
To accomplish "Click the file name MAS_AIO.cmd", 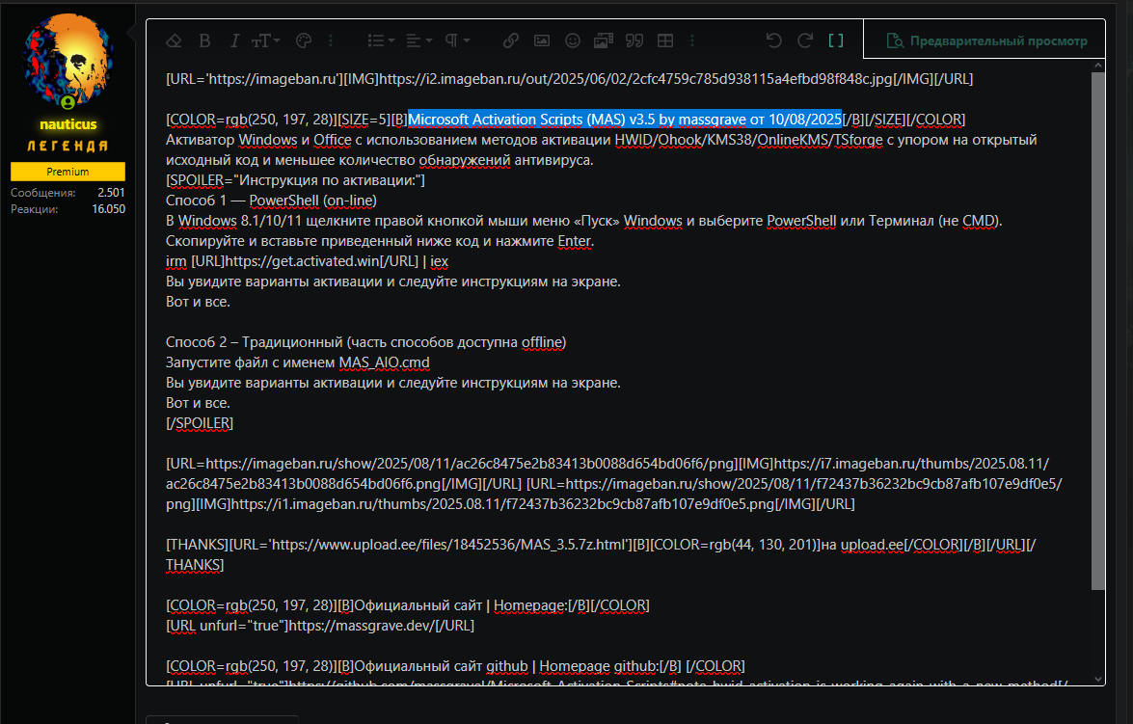I will click(x=385, y=362).
